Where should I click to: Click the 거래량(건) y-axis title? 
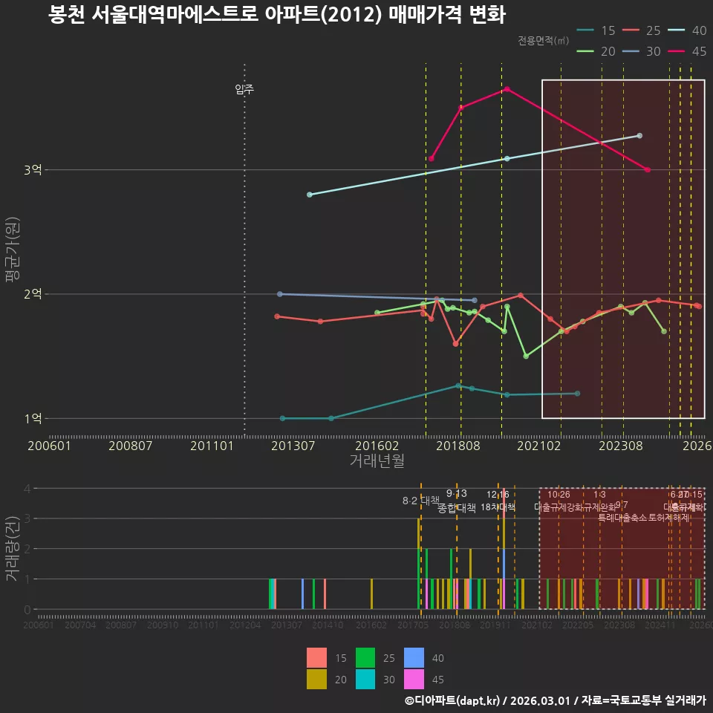click(13, 548)
